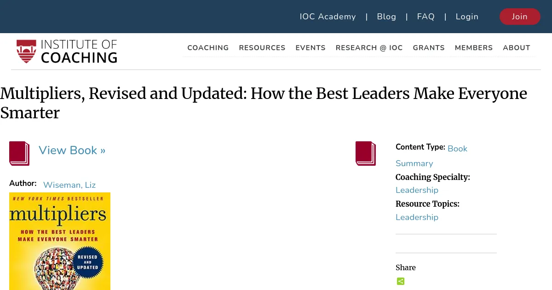
Task: Click the Multipliers book cover image
Action: pyautogui.click(x=60, y=241)
